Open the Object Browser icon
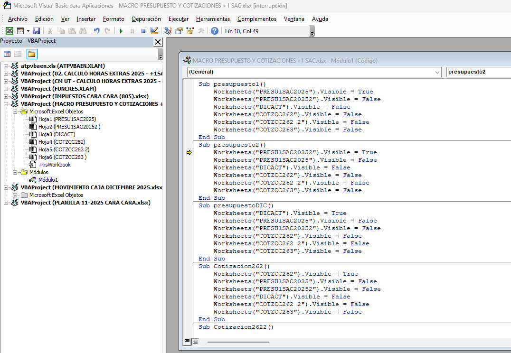 (190, 31)
